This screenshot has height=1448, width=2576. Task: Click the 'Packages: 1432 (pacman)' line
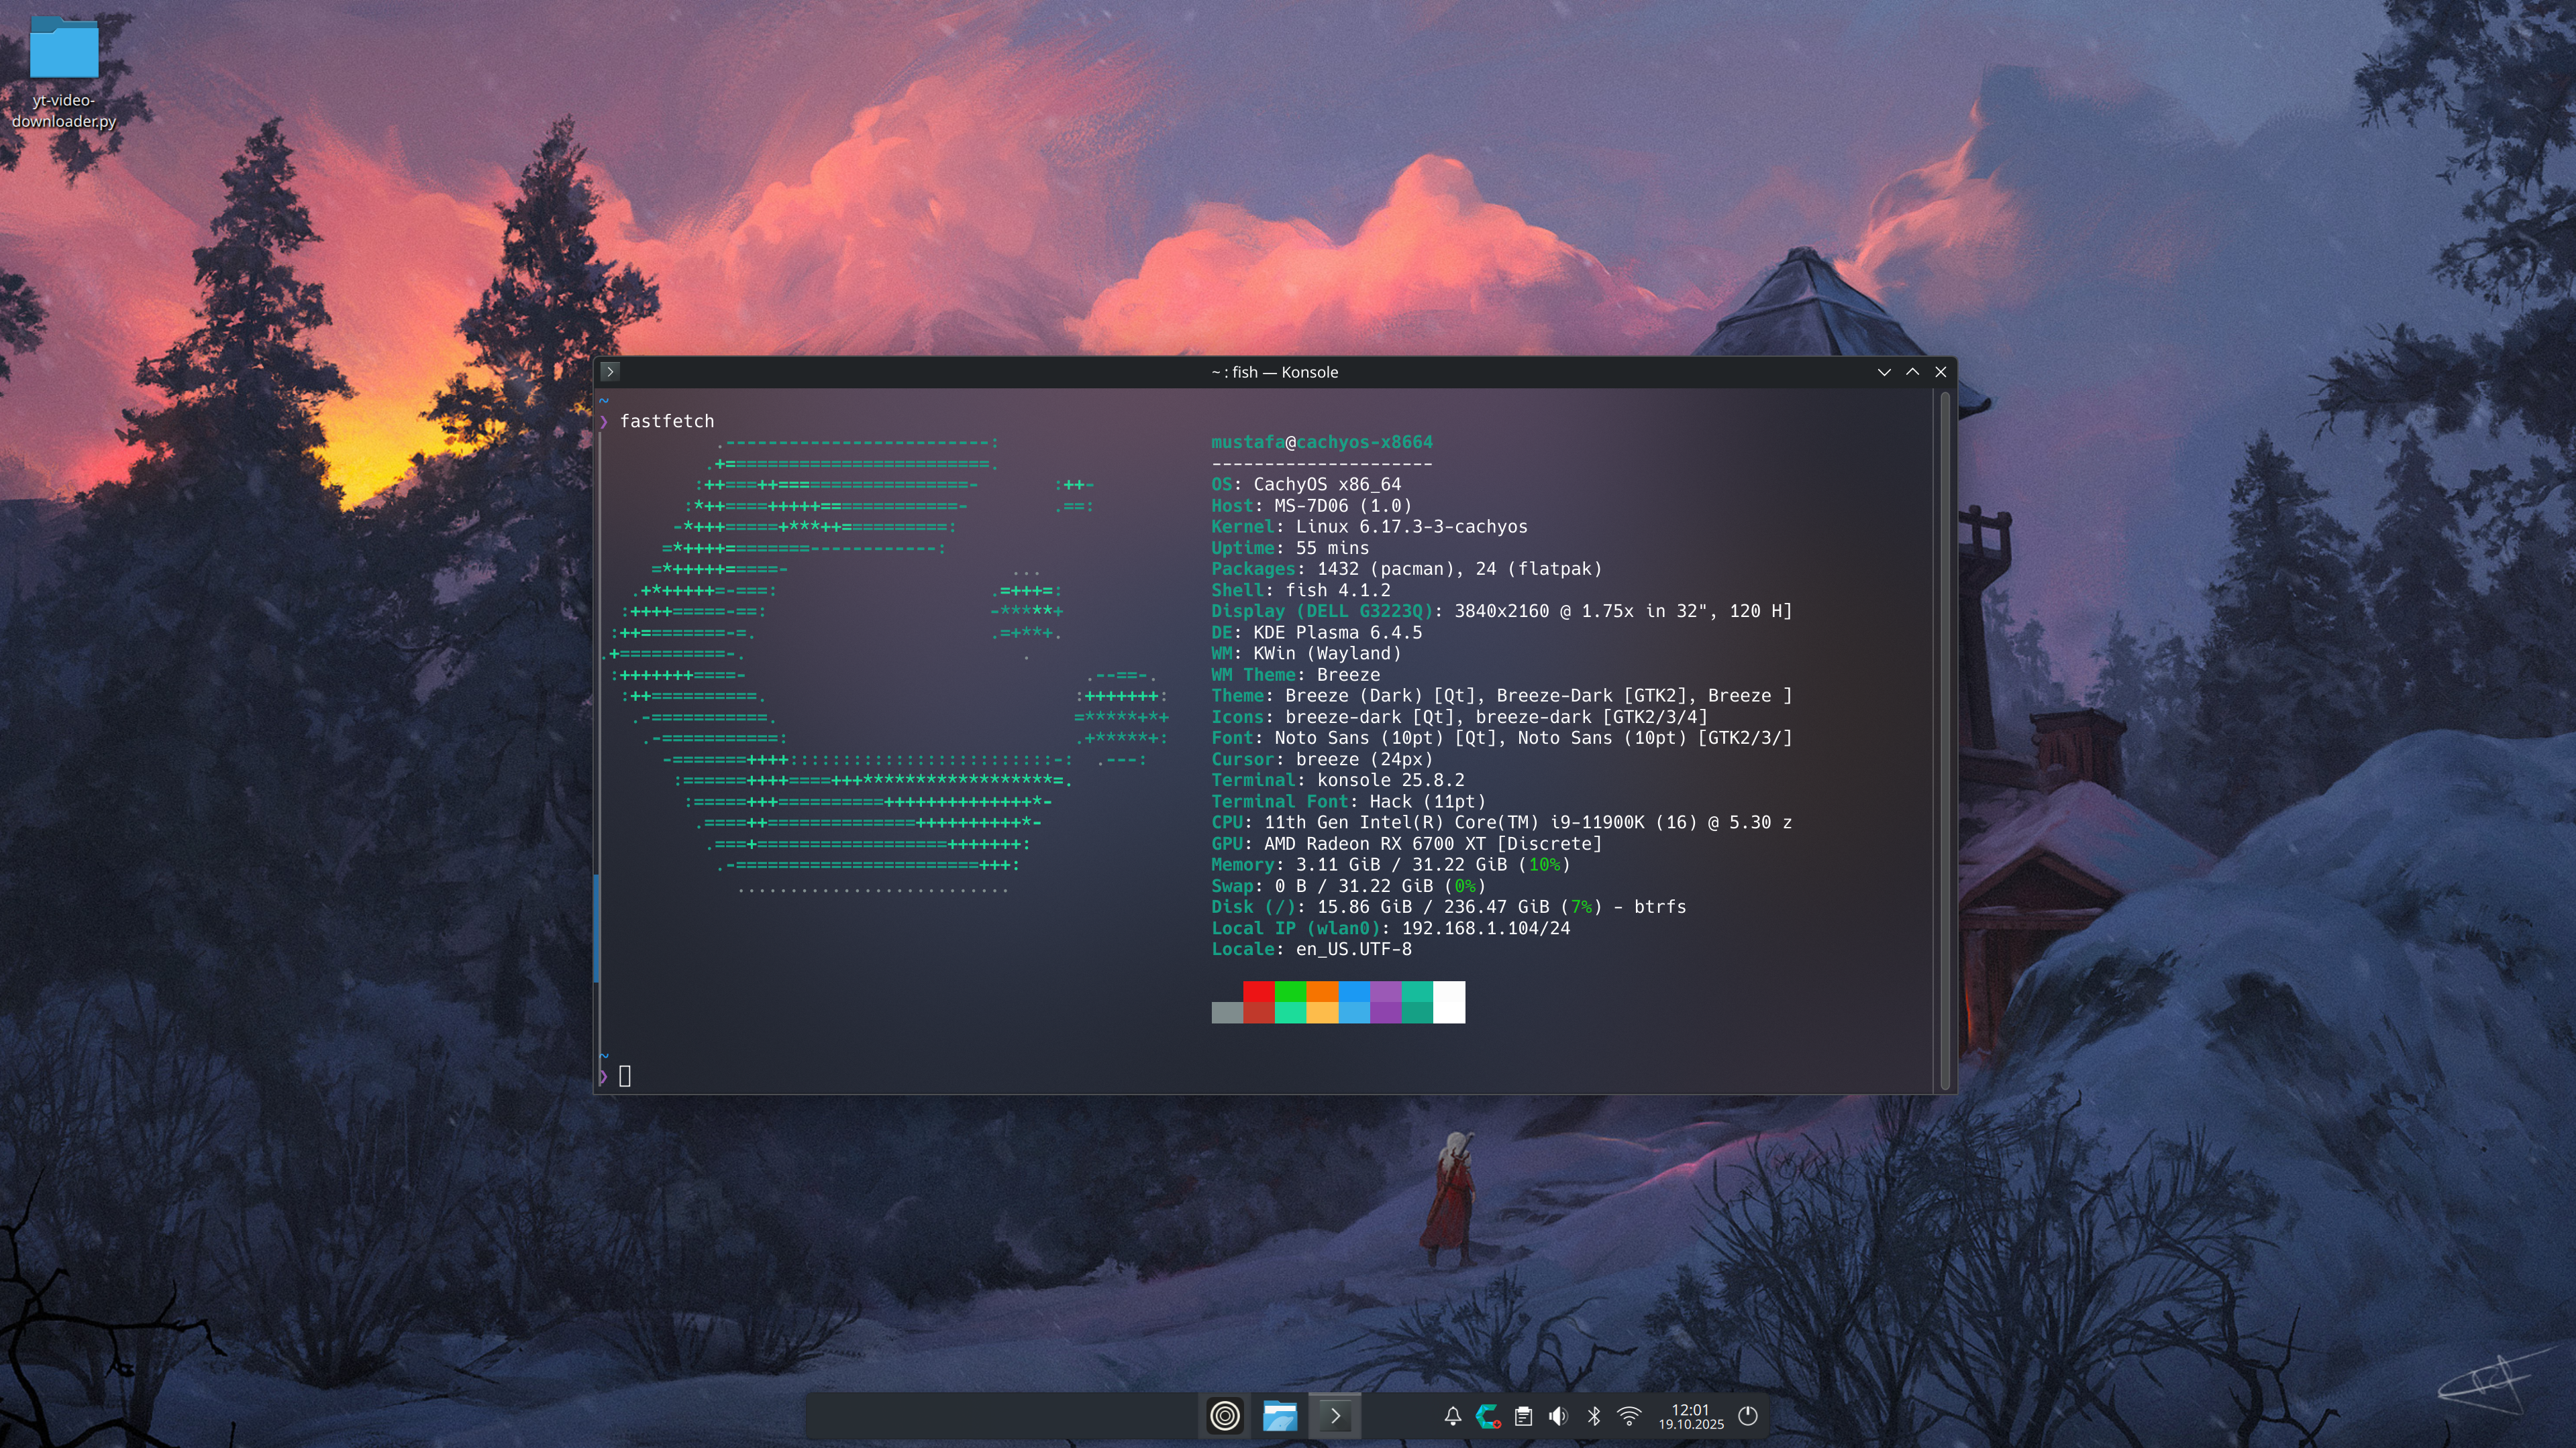[x=1407, y=569]
